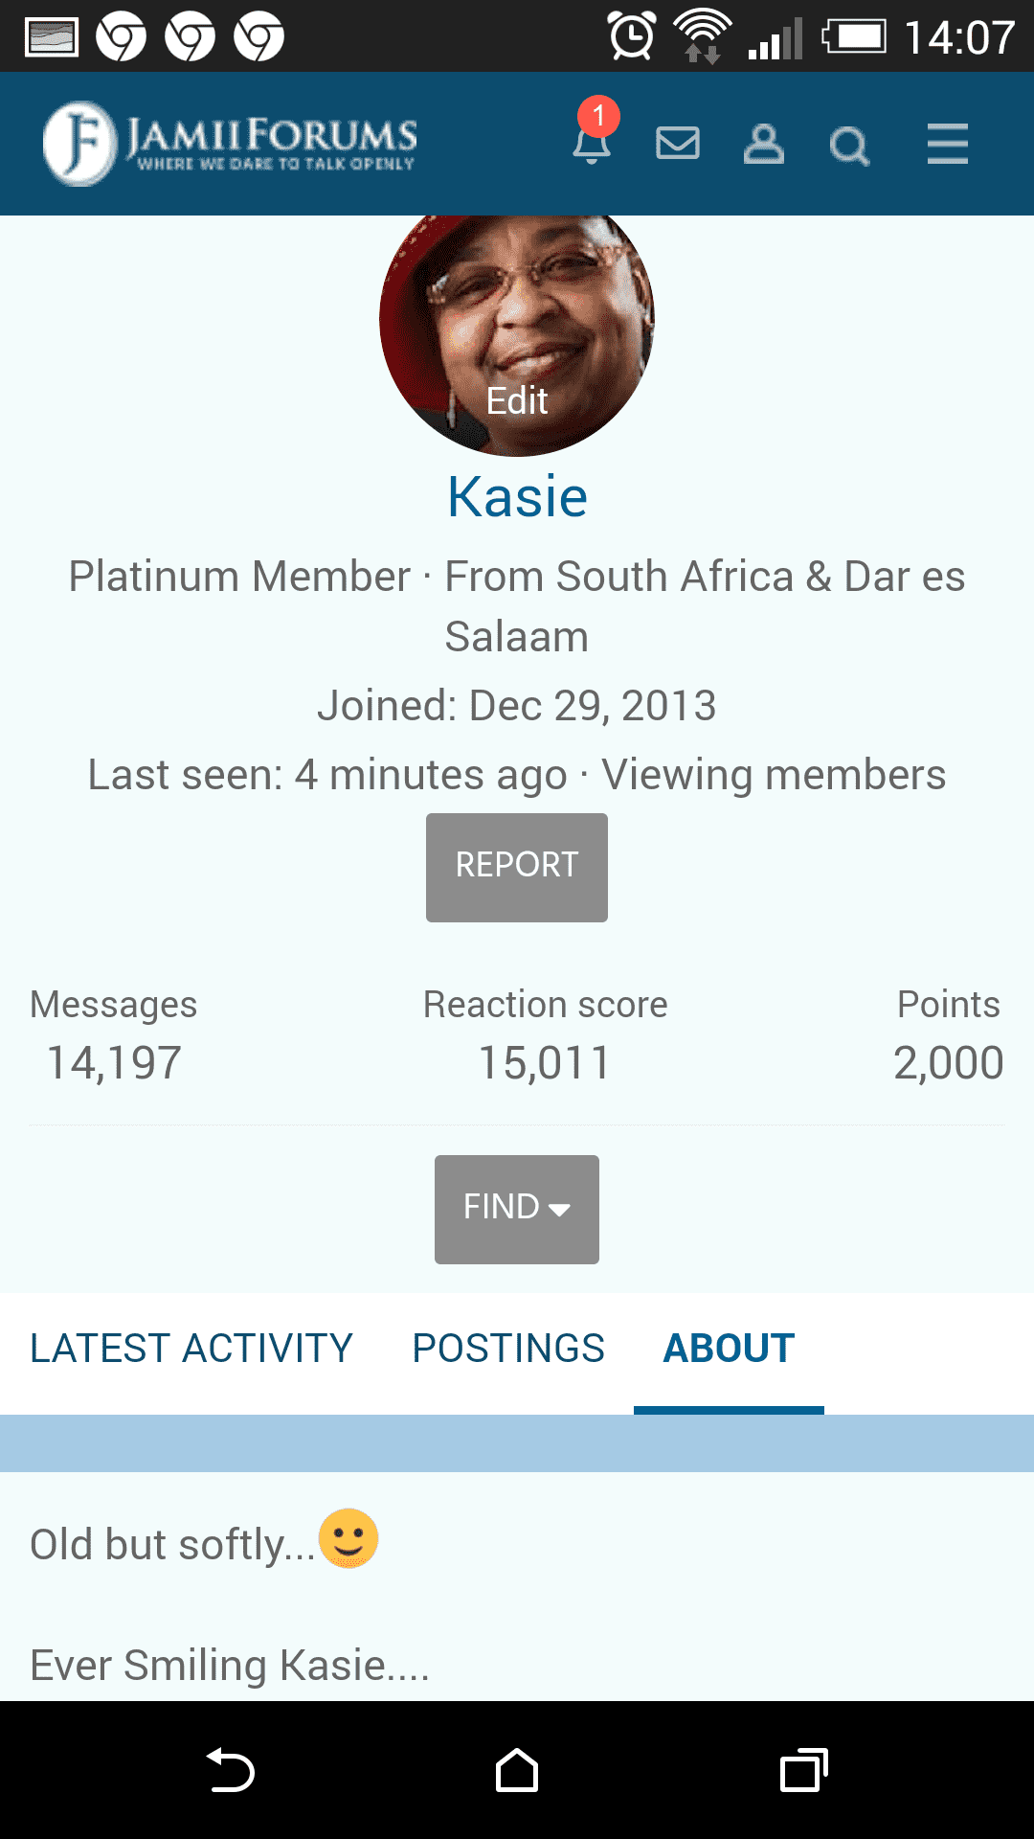Open the Reaction score 15,011
1034x1839 pixels.
click(x=545, y=1062)
